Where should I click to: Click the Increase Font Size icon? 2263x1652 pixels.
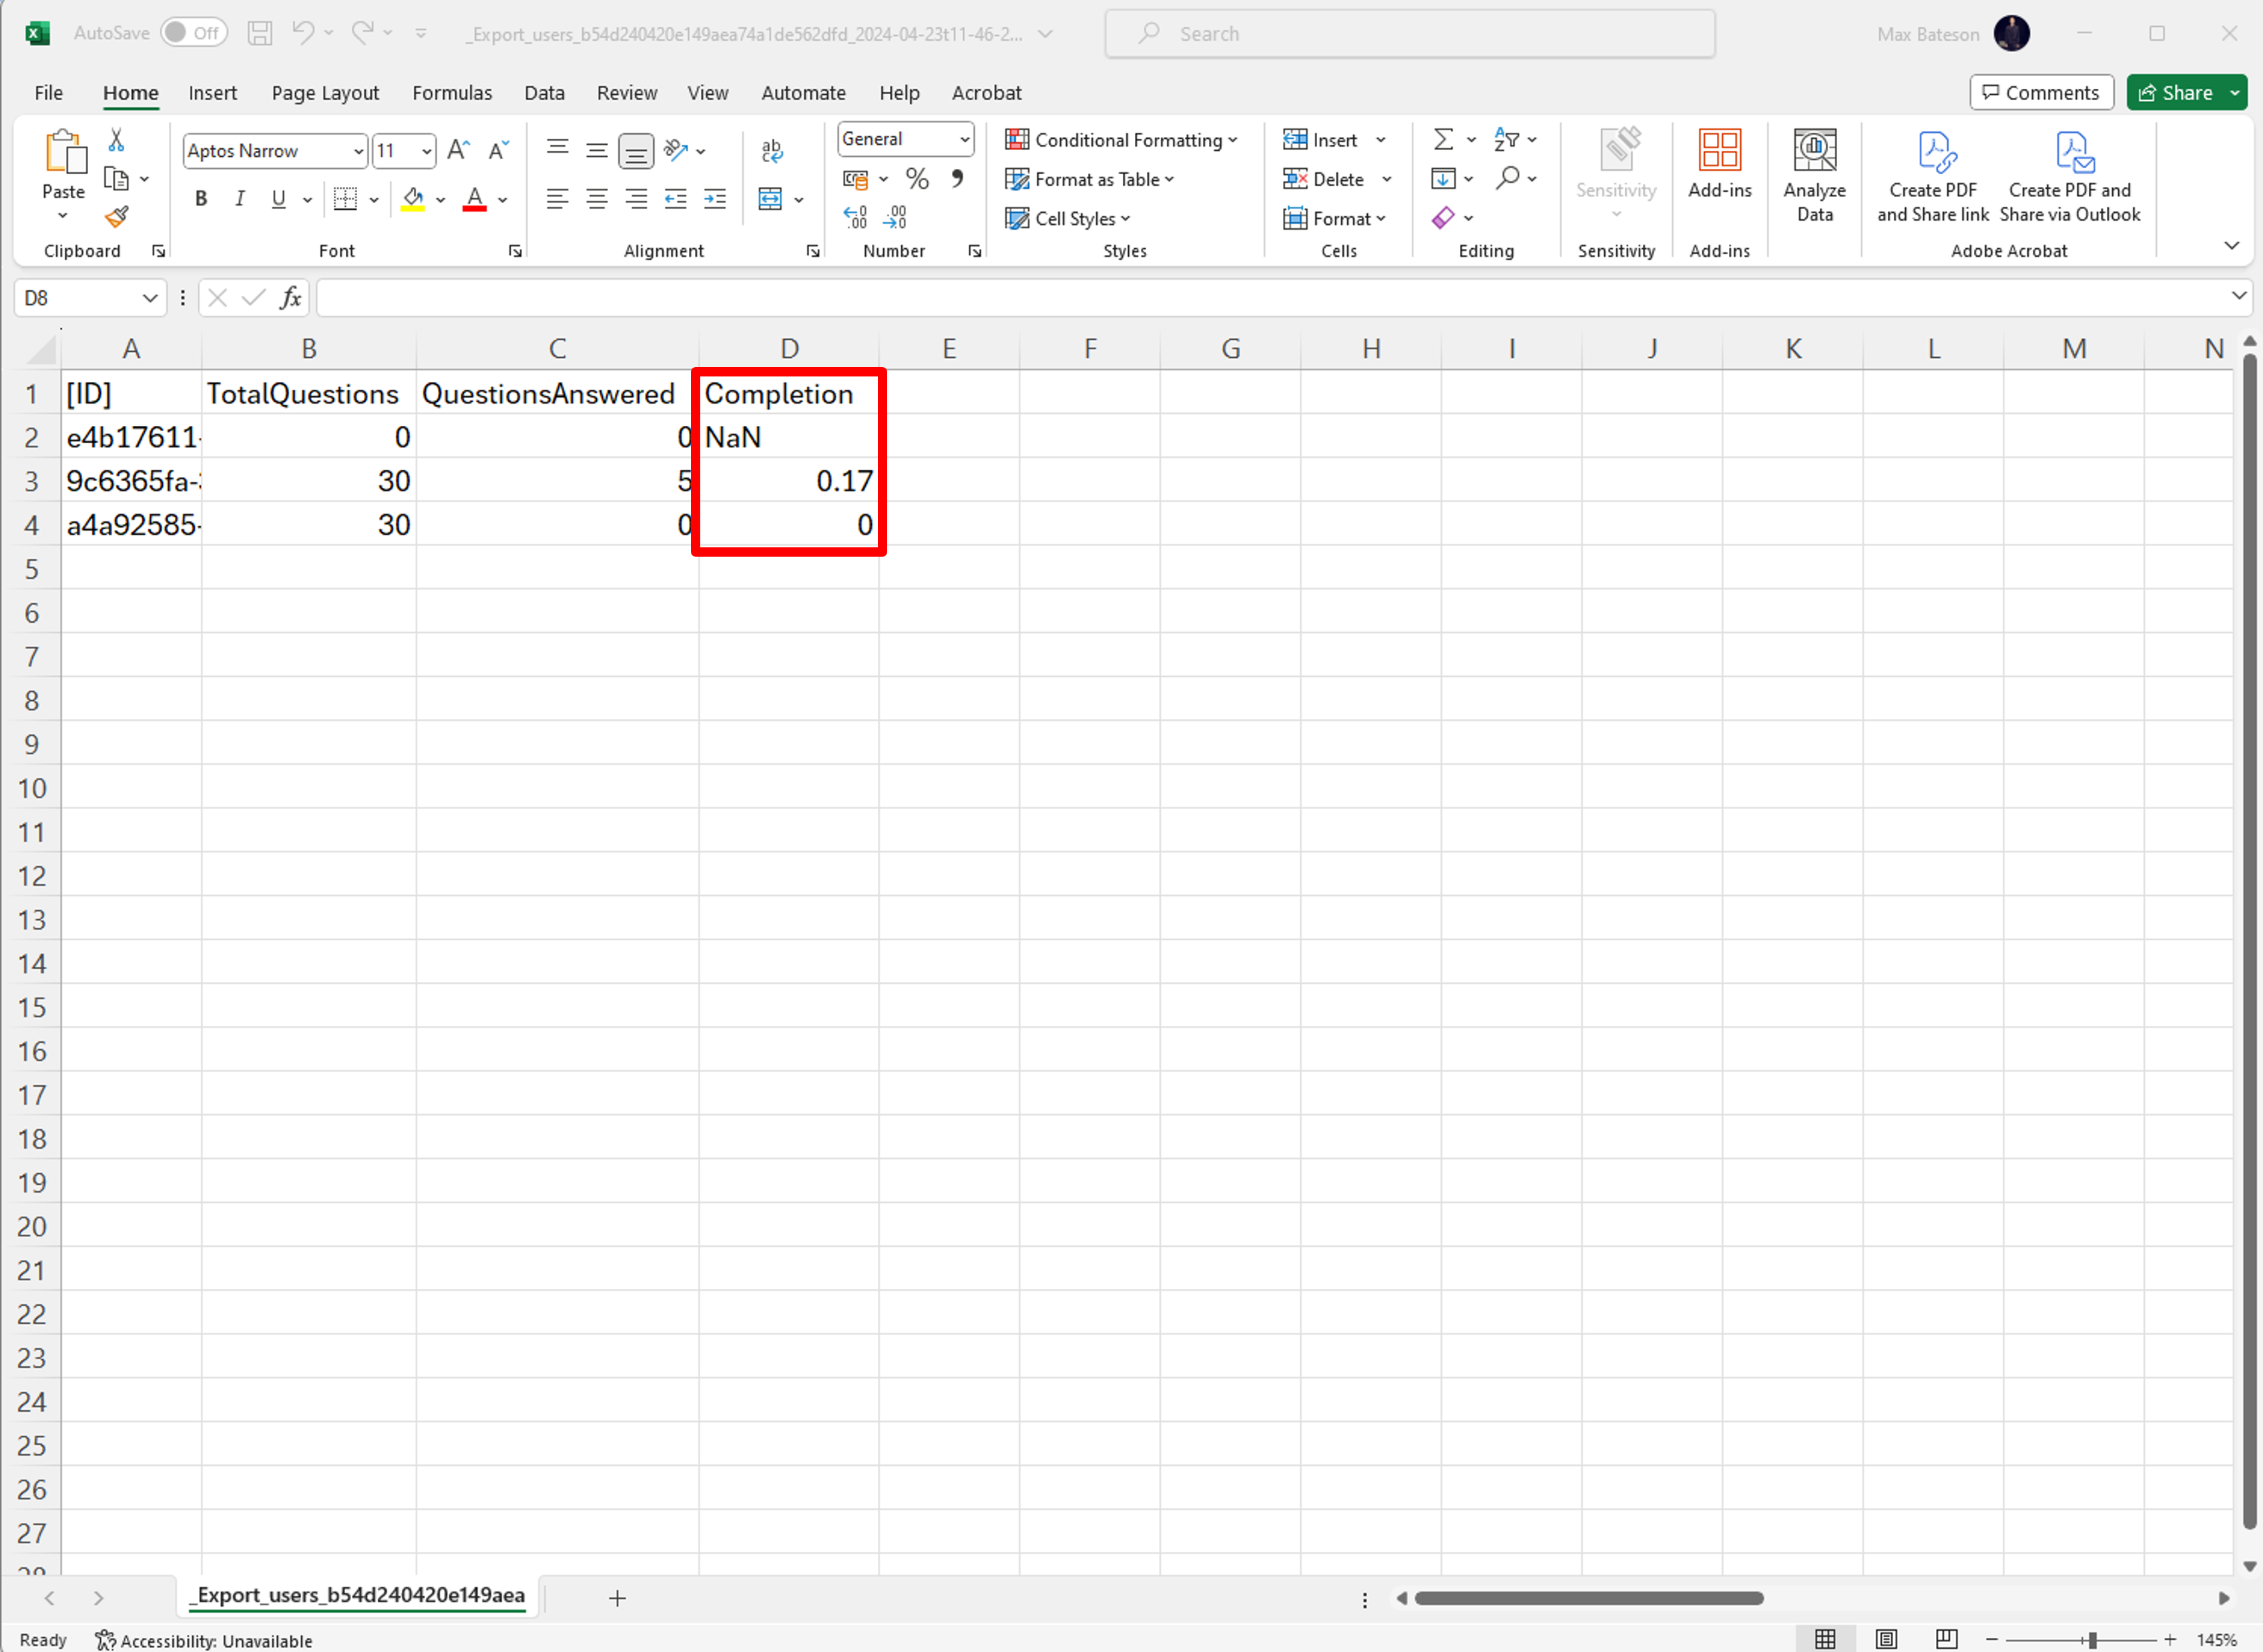(459, 150)
